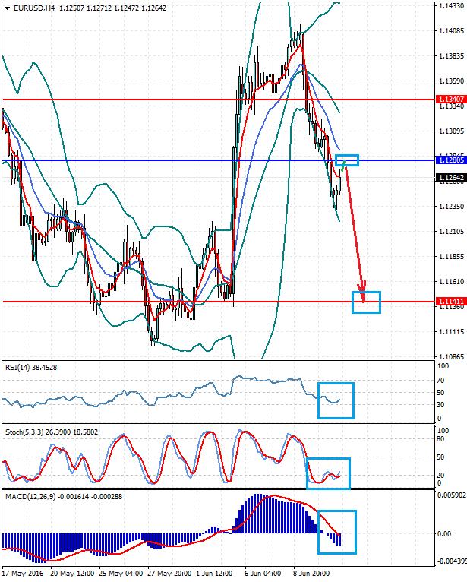Click the 17 May 2016 date label
The image size is (467, 582).
23,572
